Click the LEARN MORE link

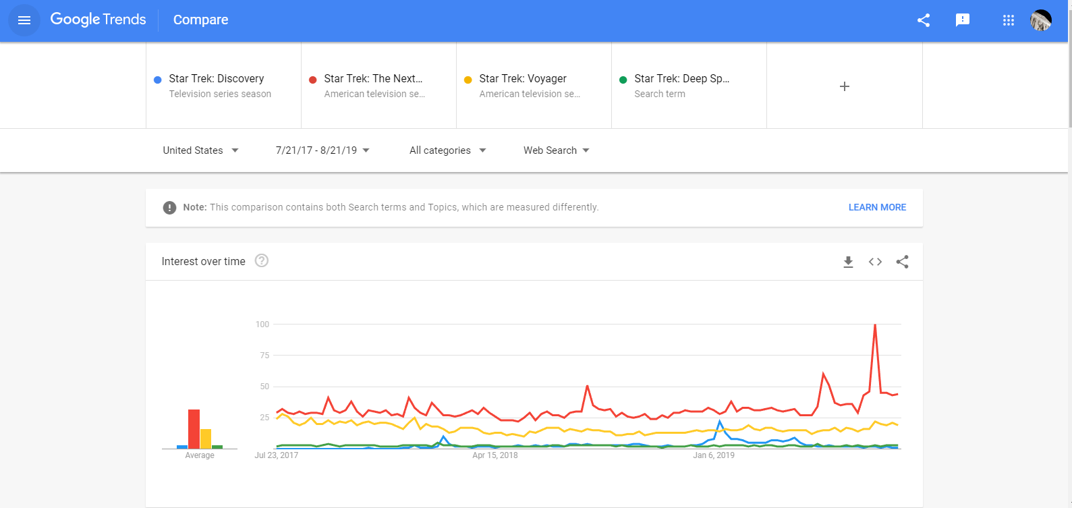[x=877, y=207]
